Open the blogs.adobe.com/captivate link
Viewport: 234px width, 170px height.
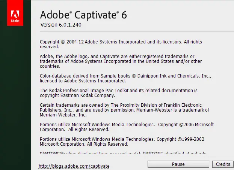point(74,166)
